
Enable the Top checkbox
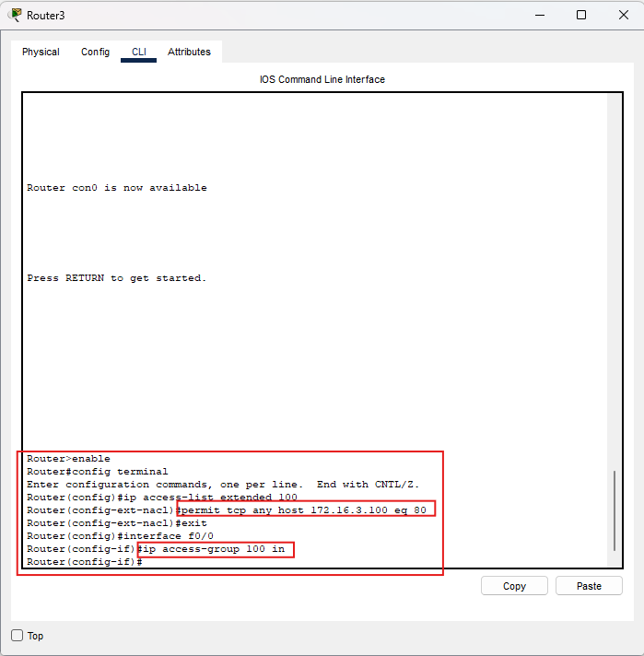click(x=18, y=636)
